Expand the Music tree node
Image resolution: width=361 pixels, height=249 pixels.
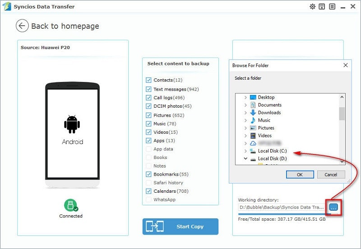click(x=245, y=120)
